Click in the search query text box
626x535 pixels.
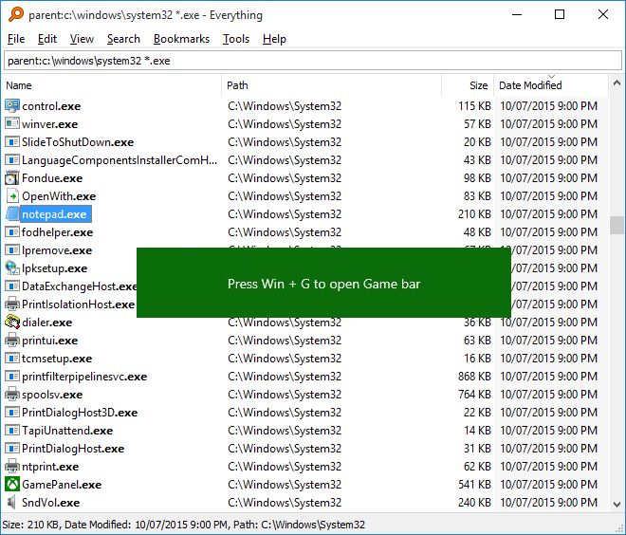pos(313,61)
